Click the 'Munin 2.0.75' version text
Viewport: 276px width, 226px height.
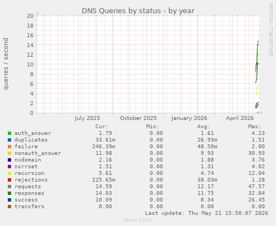[138, 220]
